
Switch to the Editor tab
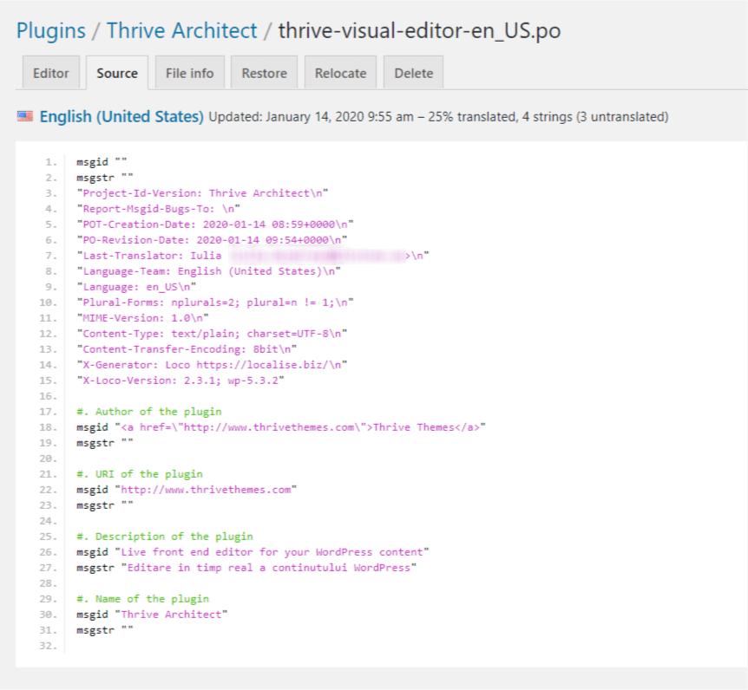click(51, 73)
